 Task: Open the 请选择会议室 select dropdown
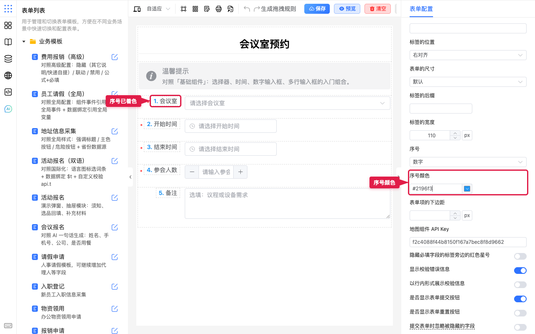[x=287, y=103]
